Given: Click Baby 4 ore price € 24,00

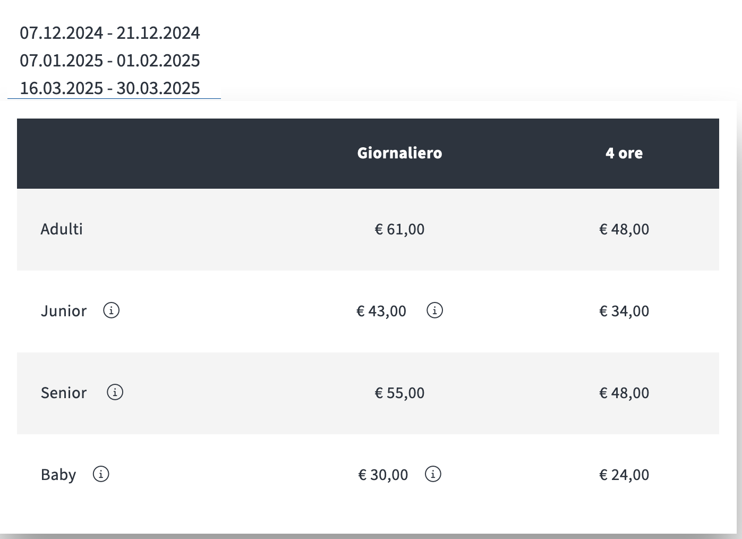Looking at the screenshot, I should point(624,475).
